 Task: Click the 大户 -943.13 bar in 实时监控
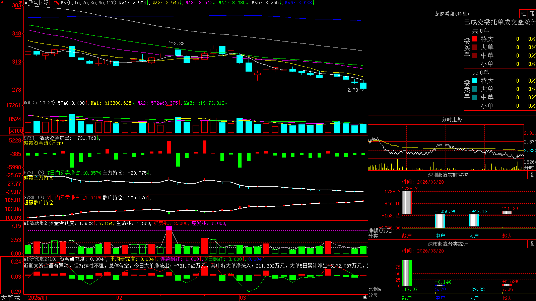(473, 220)
